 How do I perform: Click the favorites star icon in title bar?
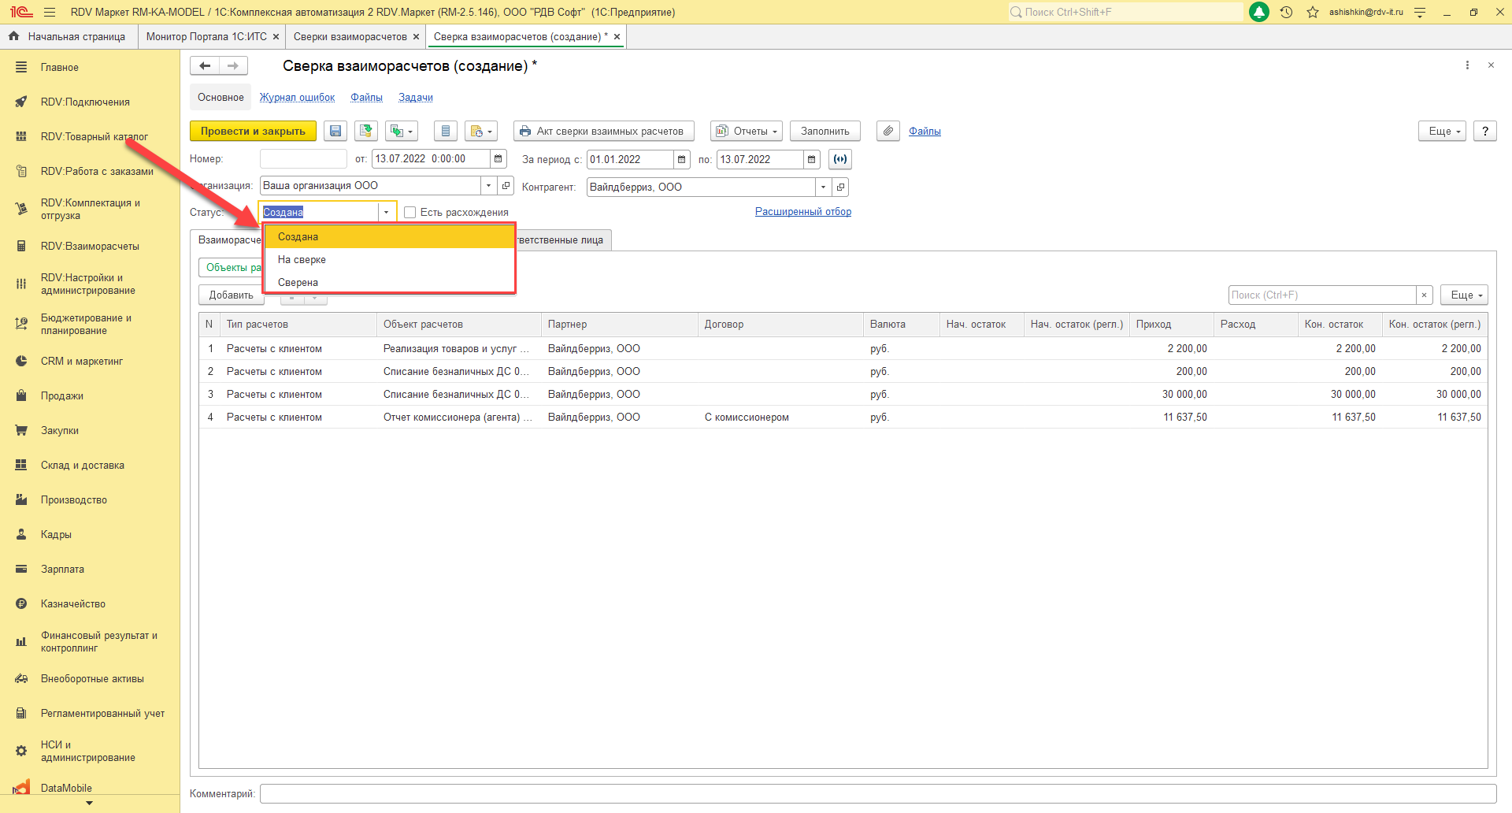click(x=1312, y=13)
